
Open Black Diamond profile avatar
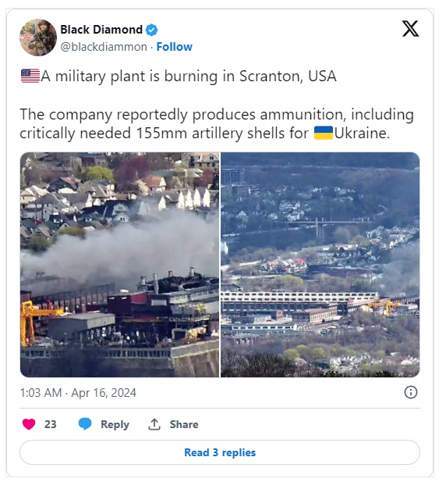(38, 37)
